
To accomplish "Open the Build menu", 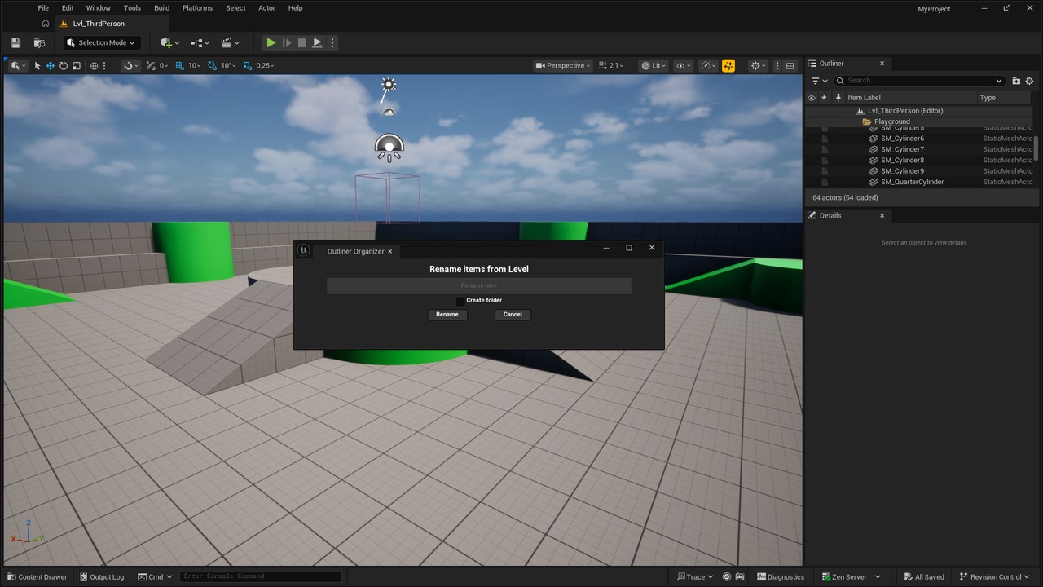I will [161, 8].
